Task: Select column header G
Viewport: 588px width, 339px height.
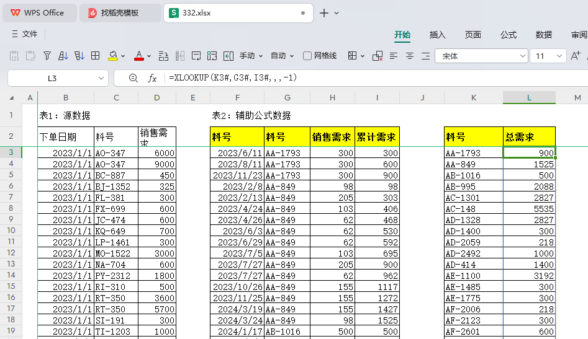Action: click(287, 98)
